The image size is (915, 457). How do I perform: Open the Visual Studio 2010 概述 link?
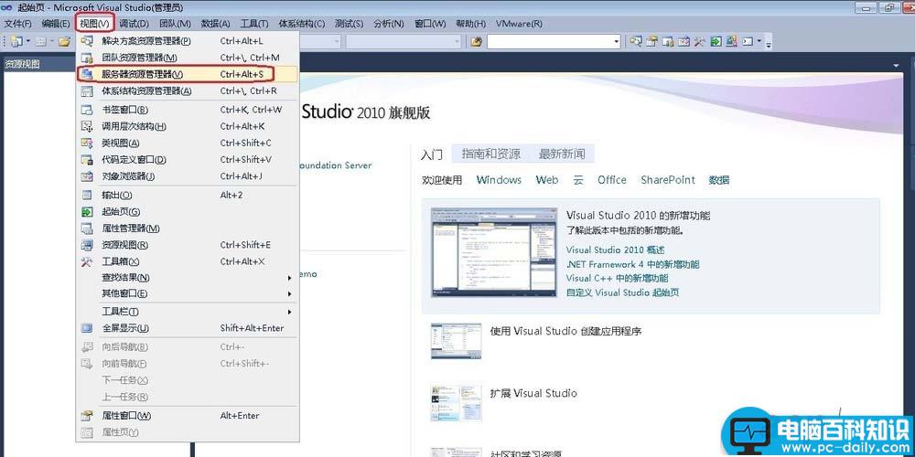click(x=615, y=250)
